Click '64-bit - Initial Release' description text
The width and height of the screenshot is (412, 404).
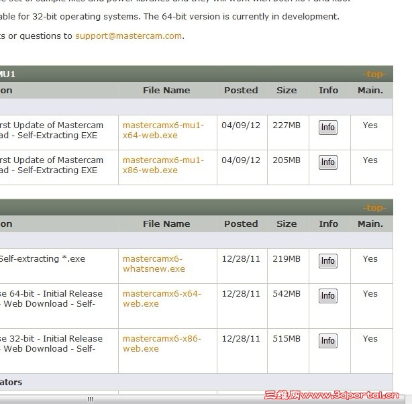tap(56, 293)
